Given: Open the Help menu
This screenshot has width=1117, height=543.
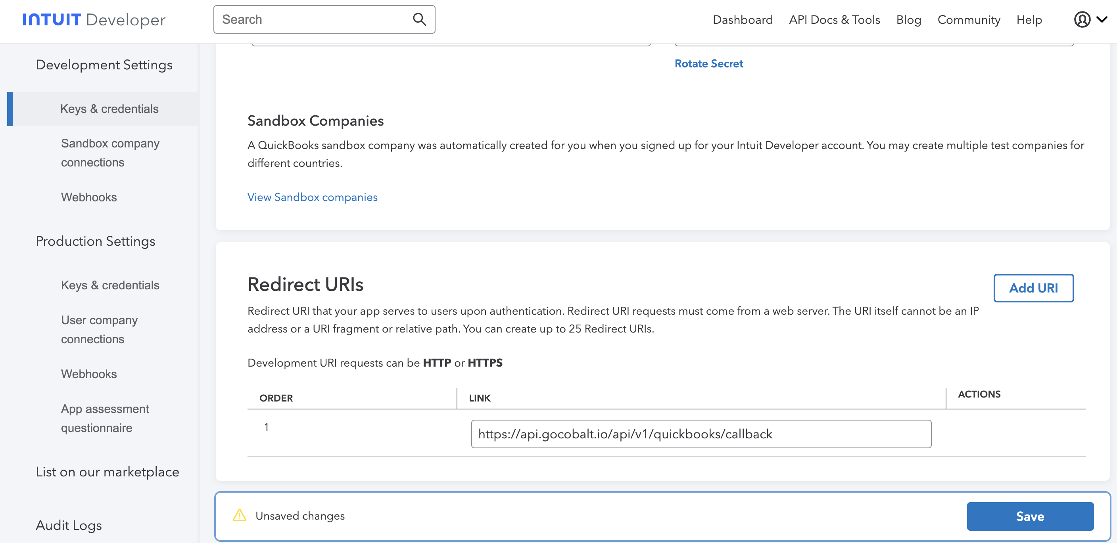Looking at the screenshot, I should (1029, 19).
